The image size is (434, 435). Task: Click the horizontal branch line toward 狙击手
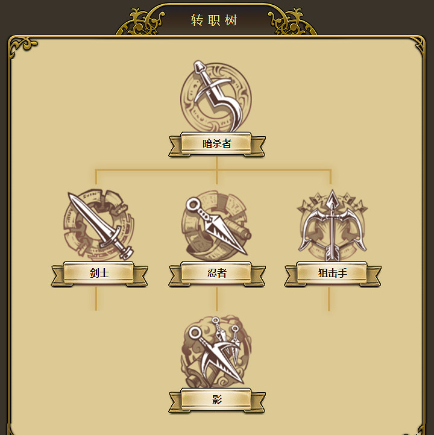click(274, 169)
